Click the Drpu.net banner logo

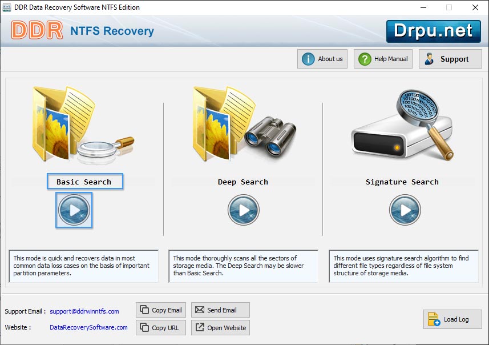coord(434,31)
